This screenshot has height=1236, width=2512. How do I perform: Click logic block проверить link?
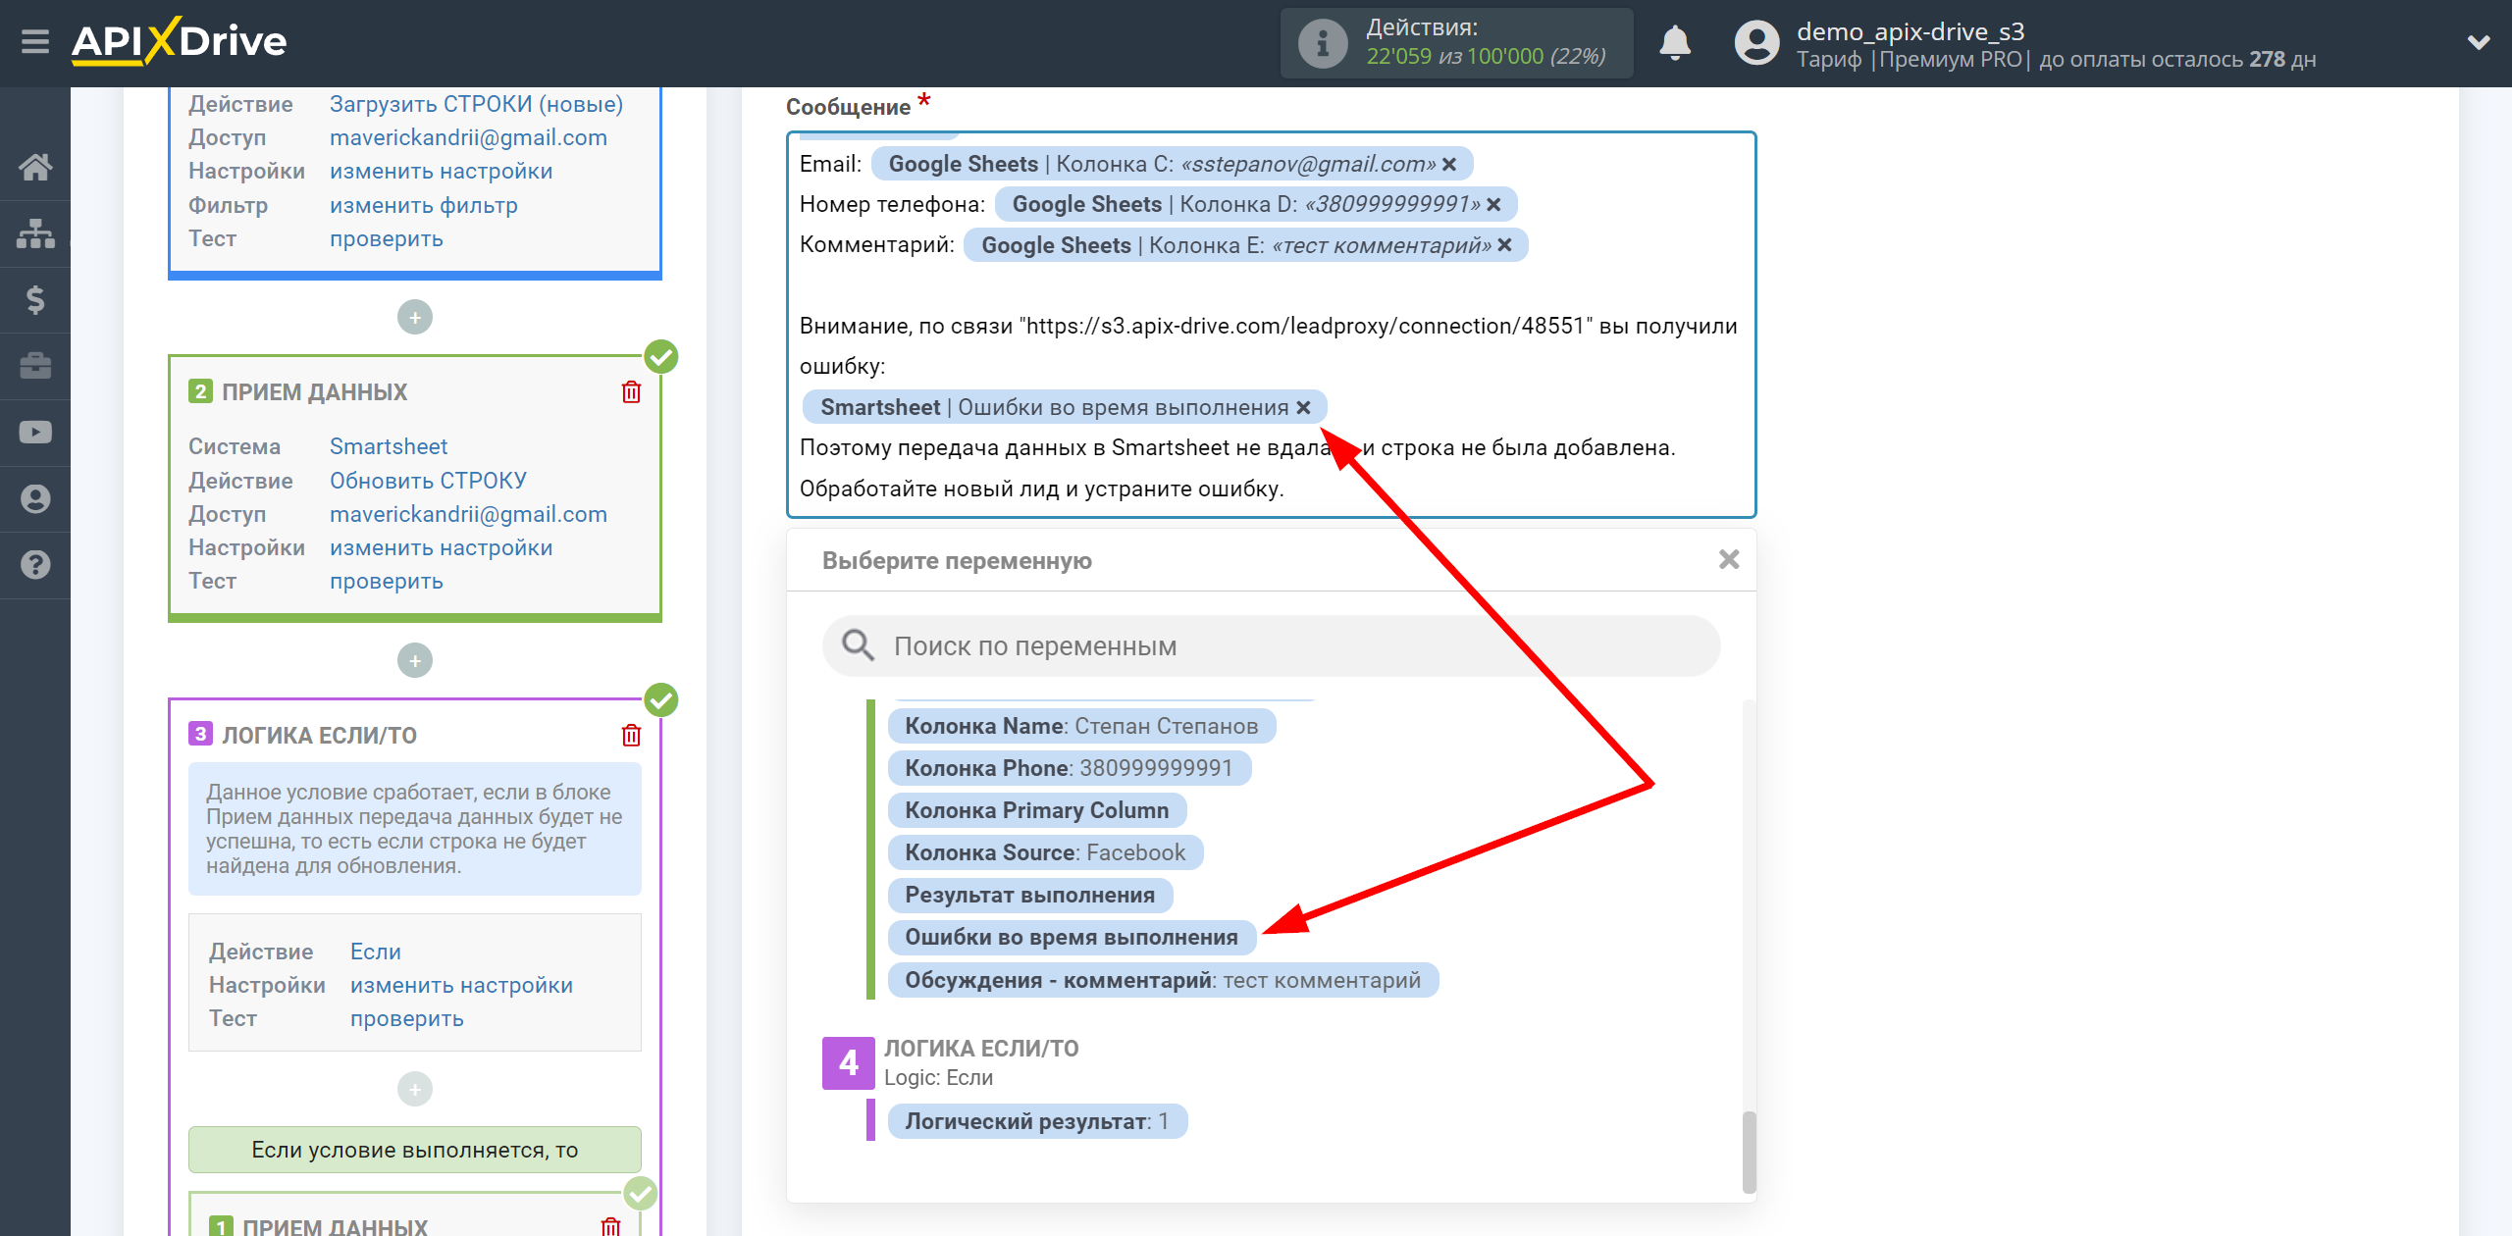pyautogui.click(x=406, y=1018)
